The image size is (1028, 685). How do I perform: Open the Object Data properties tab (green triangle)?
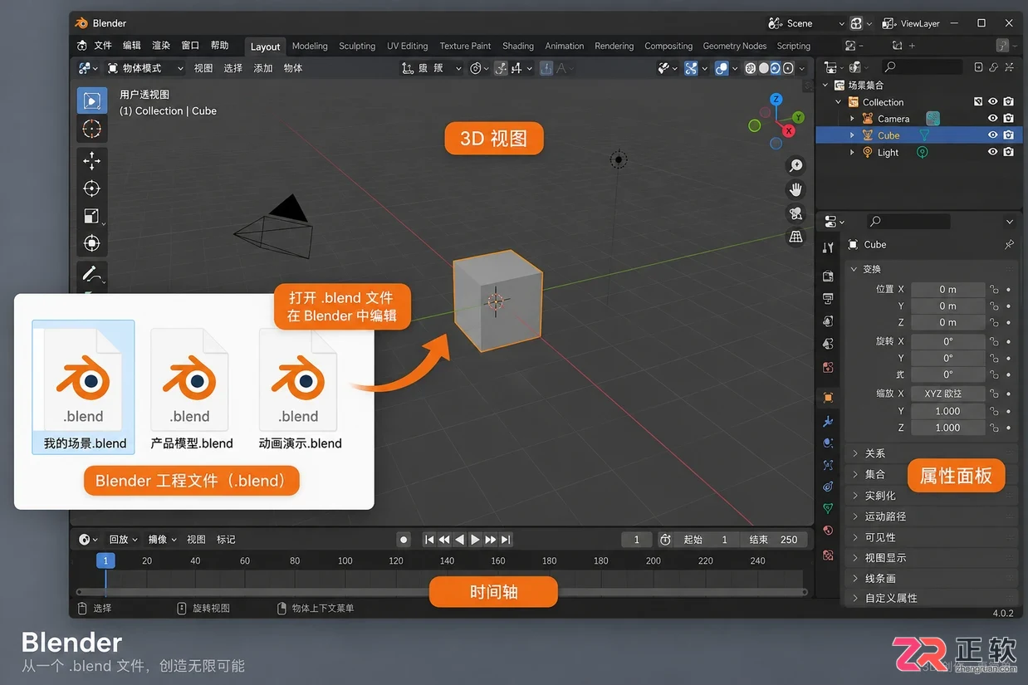tap(828, 508)
